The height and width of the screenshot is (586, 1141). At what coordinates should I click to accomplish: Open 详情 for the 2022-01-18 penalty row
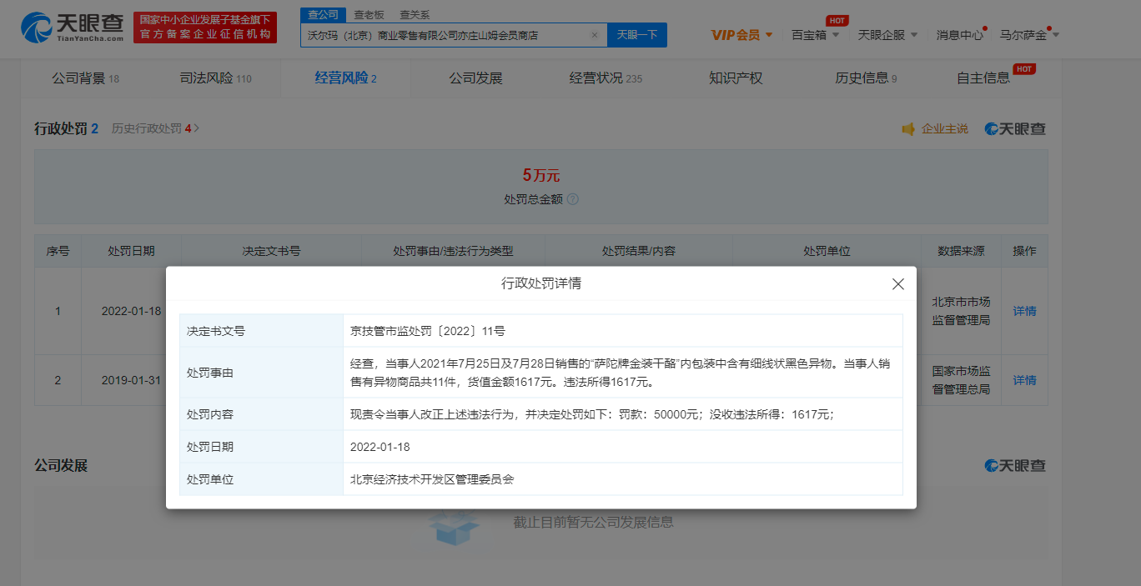coord(1024,311)
